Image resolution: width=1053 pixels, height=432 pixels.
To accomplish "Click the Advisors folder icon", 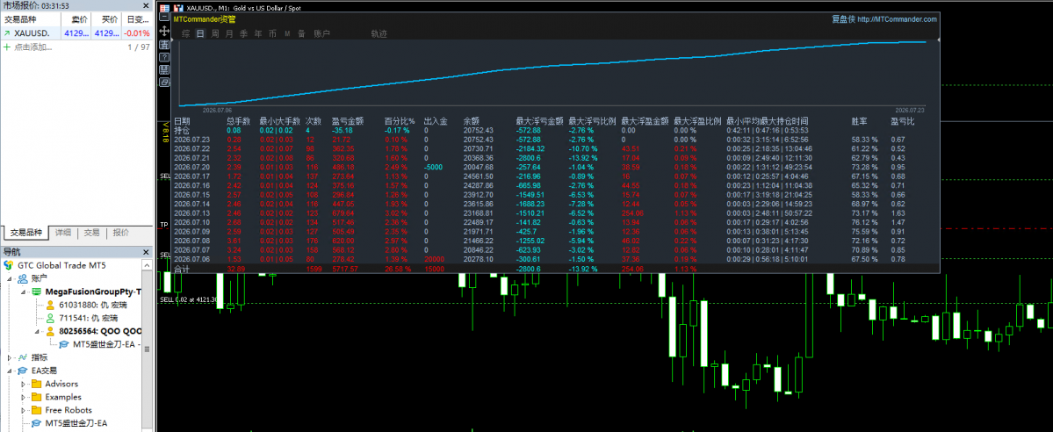I will [x=36, y=384].
